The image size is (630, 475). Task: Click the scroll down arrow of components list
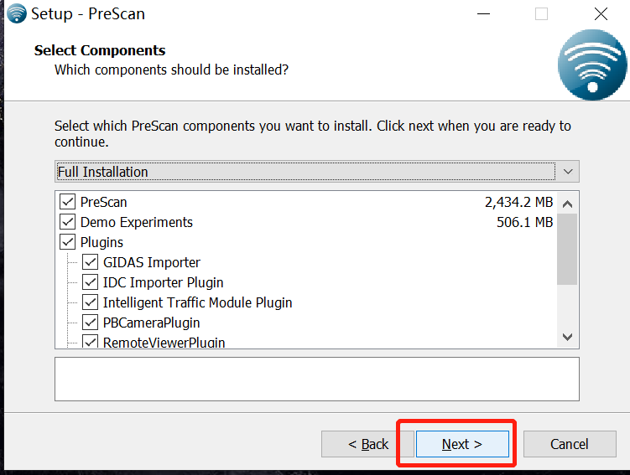(567, 337)
